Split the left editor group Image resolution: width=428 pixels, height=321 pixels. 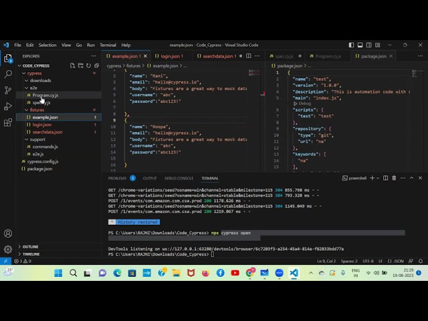pos(249,56)
